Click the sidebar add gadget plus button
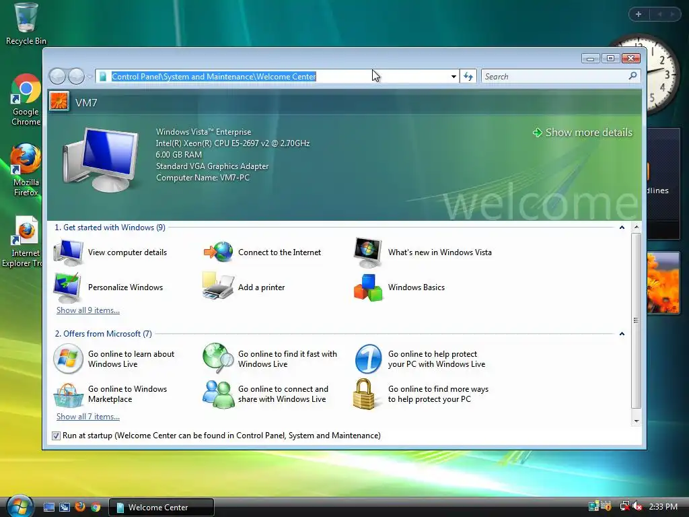689x517 pixels. (x=639, y=14)
